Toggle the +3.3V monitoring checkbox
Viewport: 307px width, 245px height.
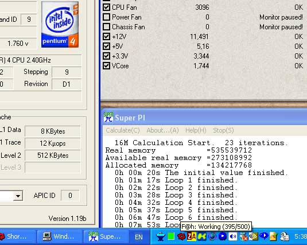(x=106, y=56)
